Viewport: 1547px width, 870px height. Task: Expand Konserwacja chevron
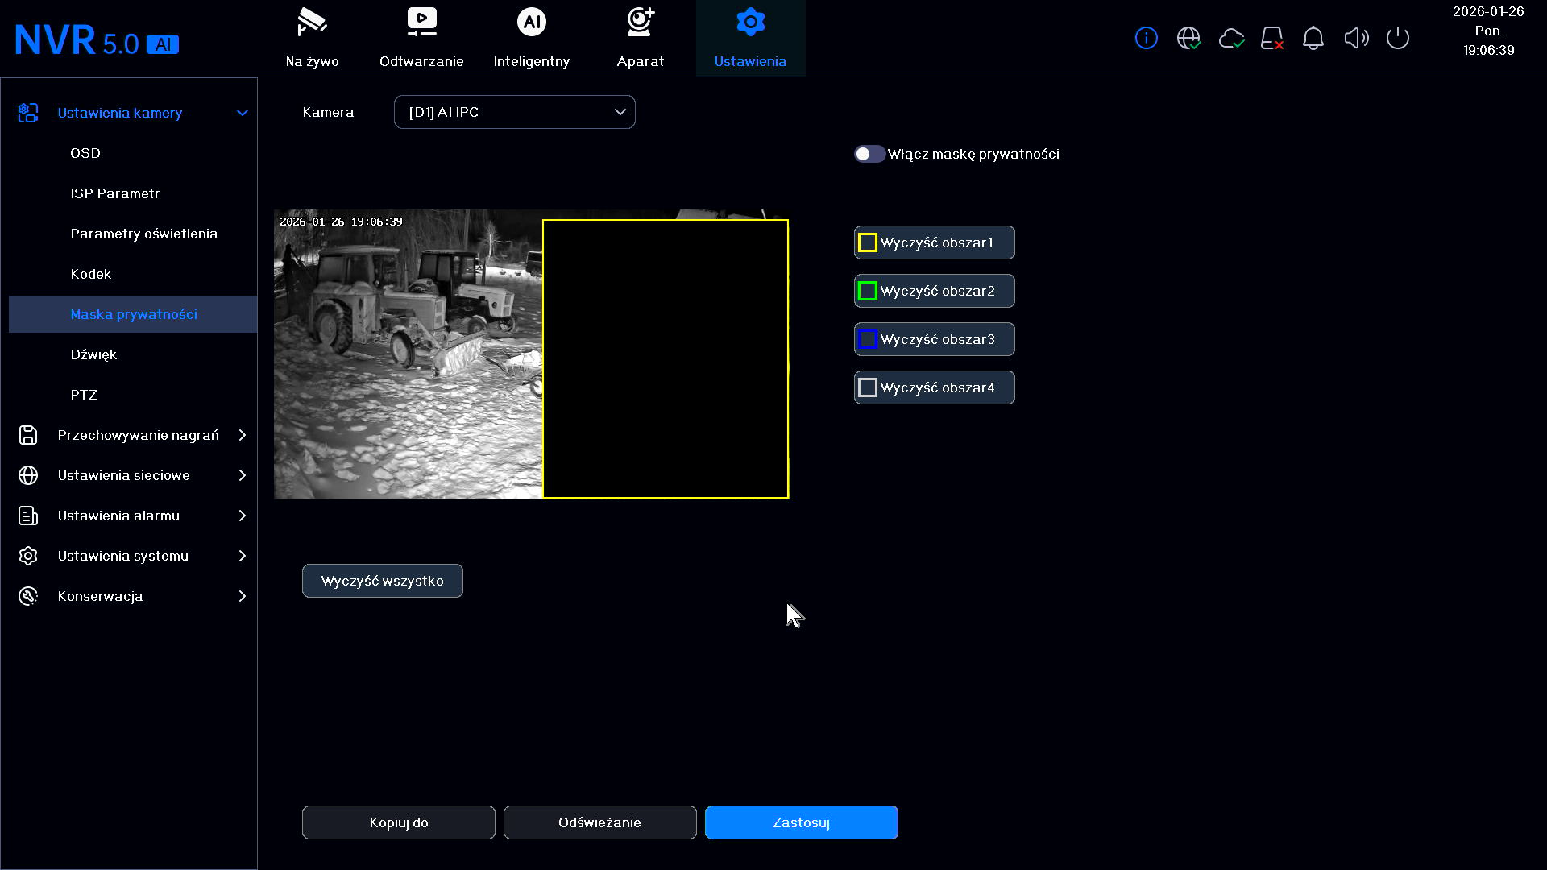(242, 596)
